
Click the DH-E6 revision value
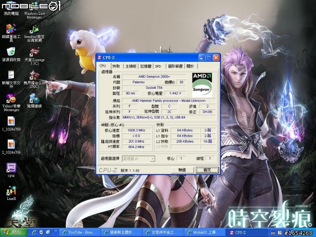coord(207,112)
